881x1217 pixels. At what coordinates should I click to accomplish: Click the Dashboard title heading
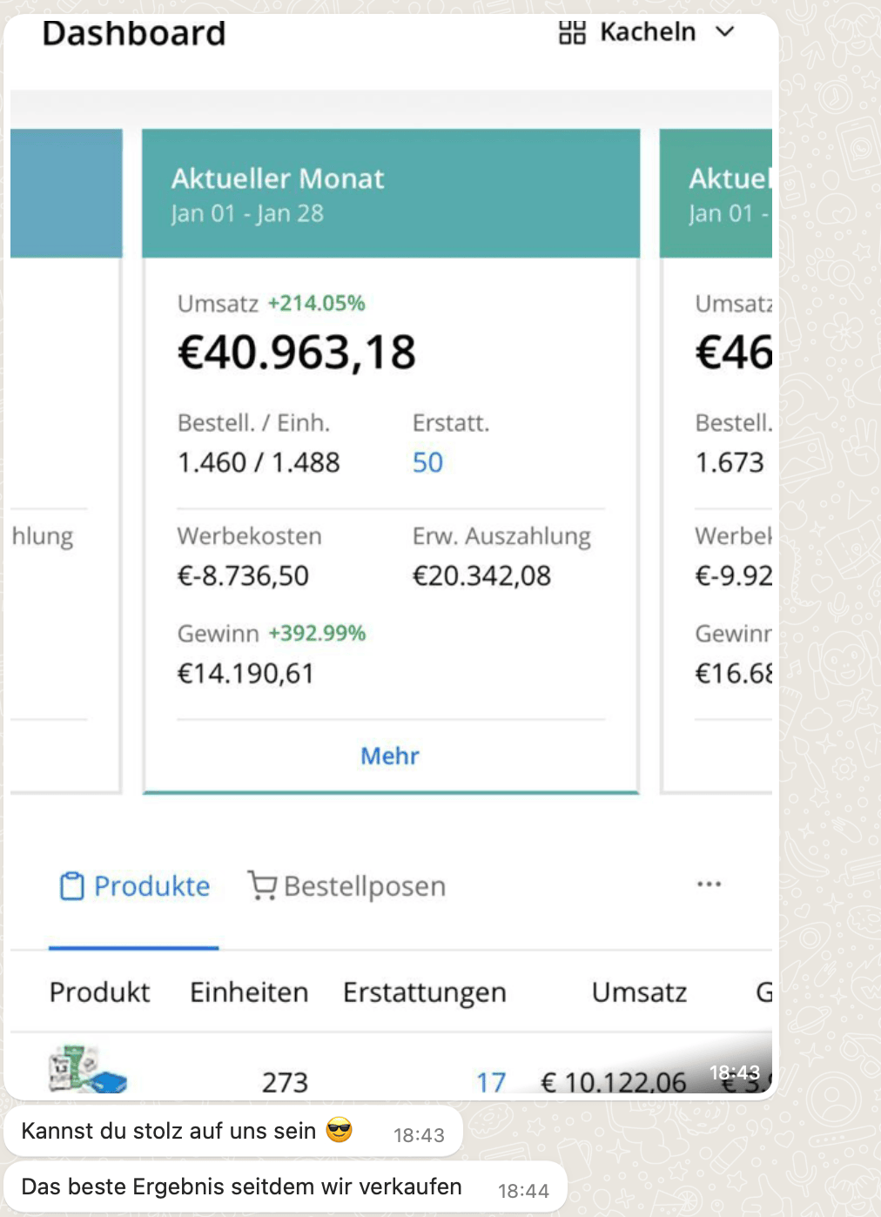click(134, 33)
